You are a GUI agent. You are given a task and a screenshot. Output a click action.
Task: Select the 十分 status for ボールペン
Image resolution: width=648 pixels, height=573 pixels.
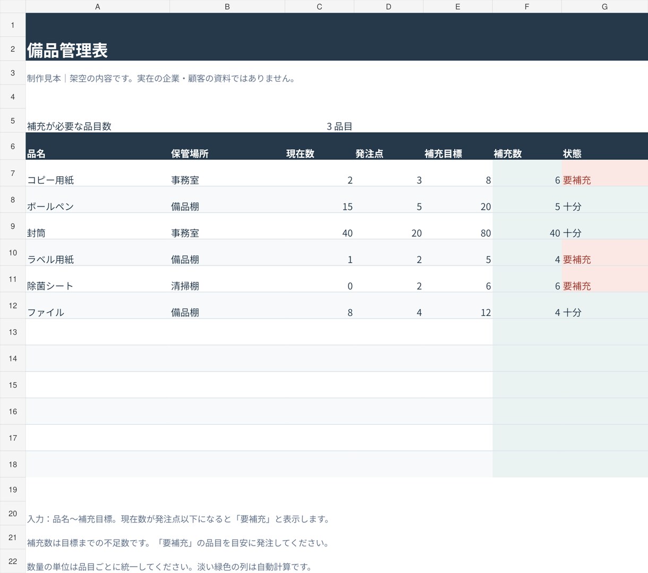pyautogui.click(x=604, y=200)
